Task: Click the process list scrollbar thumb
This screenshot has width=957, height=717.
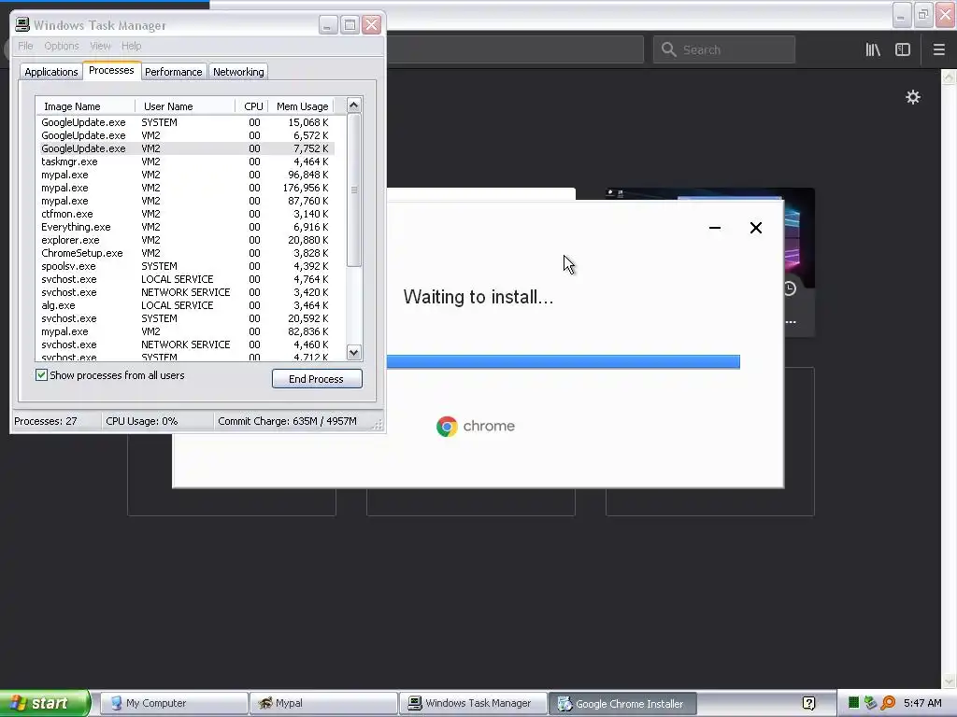Action: click(x=354, y=190)
